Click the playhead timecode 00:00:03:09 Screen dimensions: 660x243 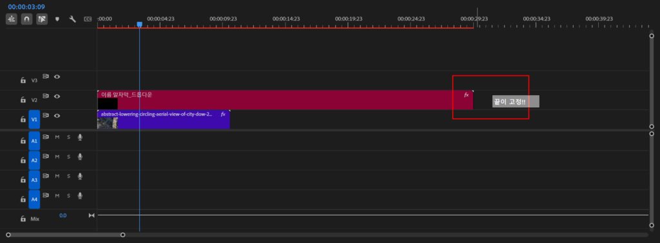(26, 7)
